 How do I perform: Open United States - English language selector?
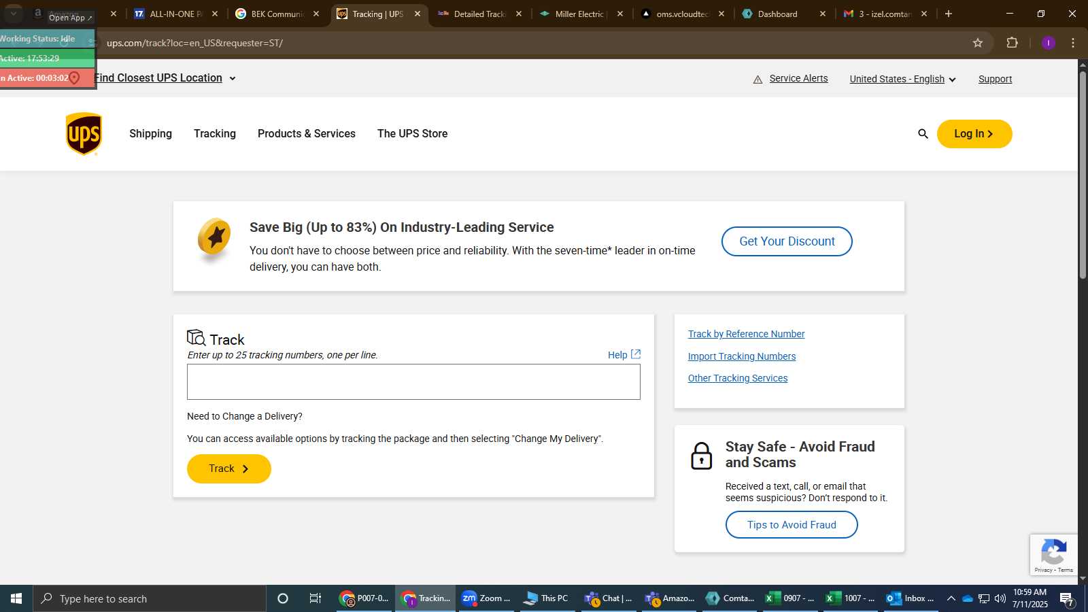click(902, 79)
